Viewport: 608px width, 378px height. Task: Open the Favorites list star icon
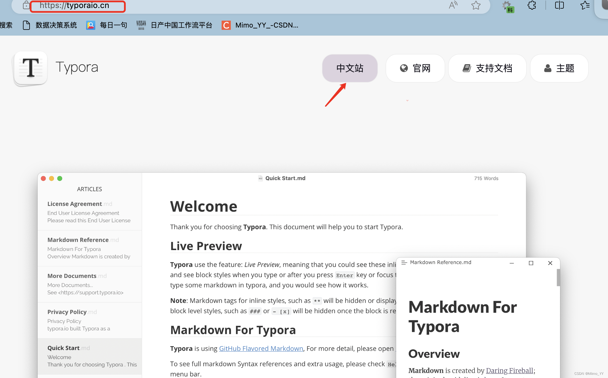[584, 5]
